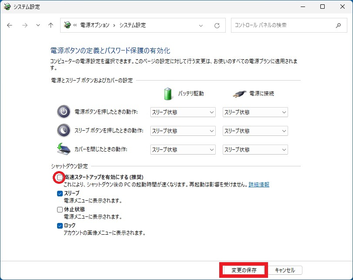Click the power options icon in address bar
This screenshot has width=353, height=280.
tap(67, 25)
